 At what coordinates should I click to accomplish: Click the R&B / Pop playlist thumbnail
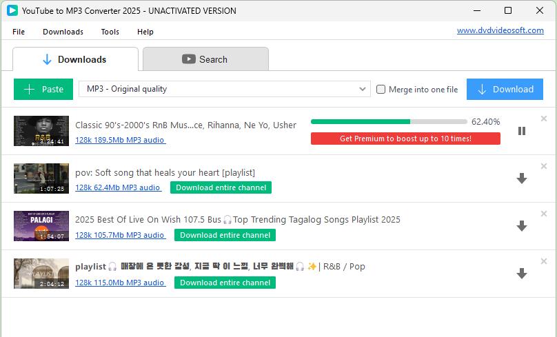point(41,274)
